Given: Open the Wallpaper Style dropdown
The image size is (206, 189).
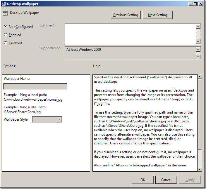Looking at the screenshot, I should click(59, 119).
